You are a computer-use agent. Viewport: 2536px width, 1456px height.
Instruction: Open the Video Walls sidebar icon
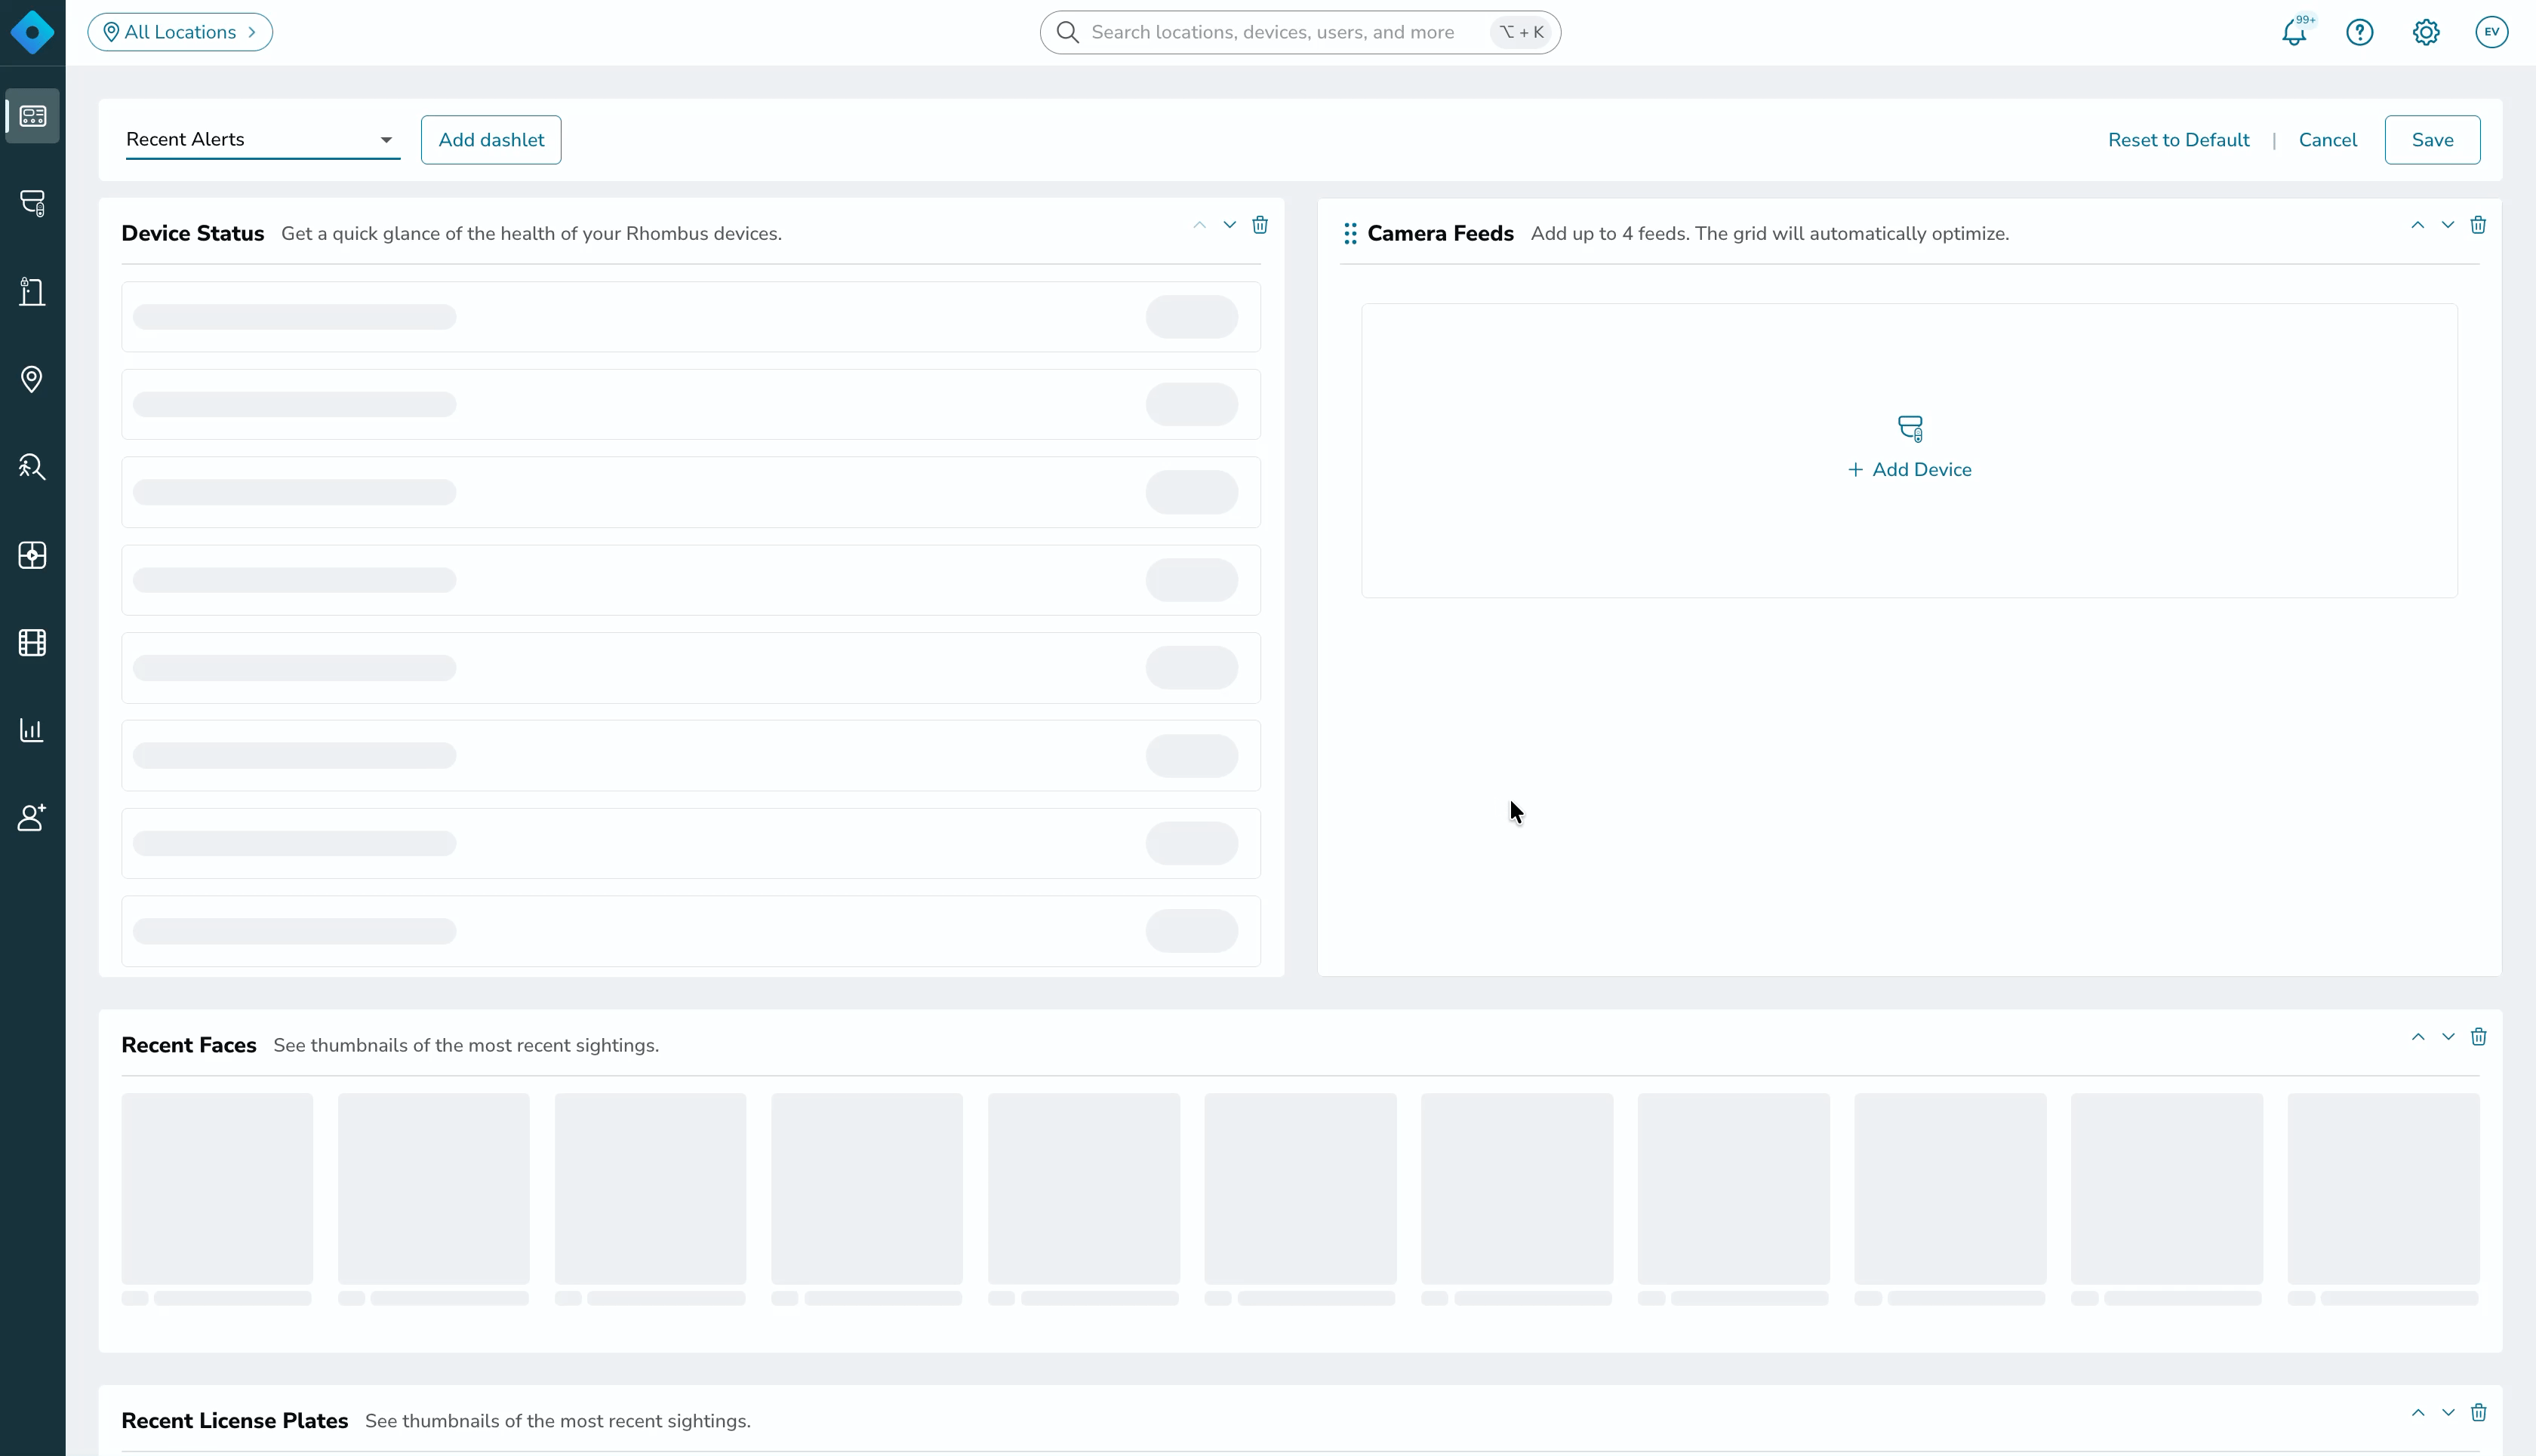point(32,555)
